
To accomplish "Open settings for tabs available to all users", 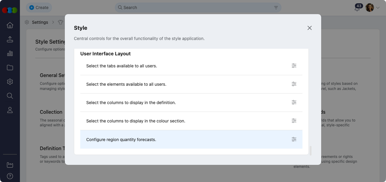I will tap(294, 66).
